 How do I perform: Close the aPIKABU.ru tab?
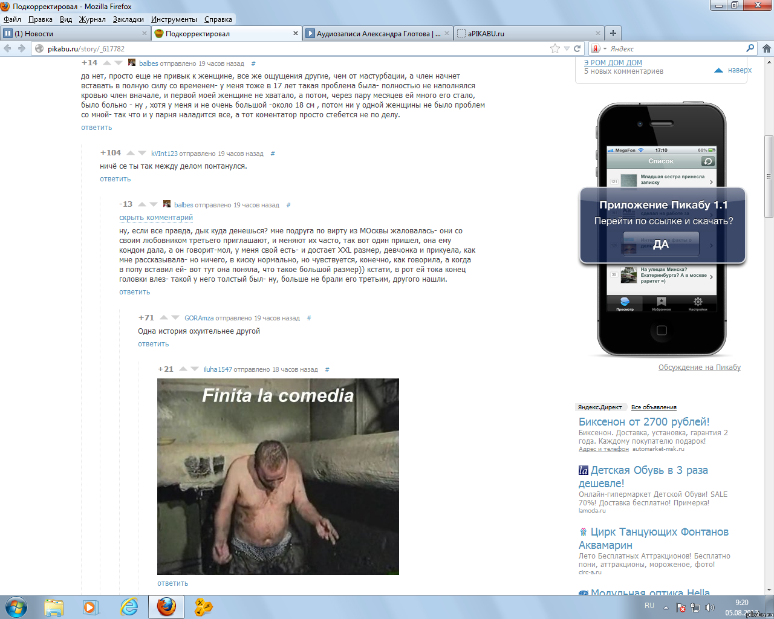(x=598, y=33)
